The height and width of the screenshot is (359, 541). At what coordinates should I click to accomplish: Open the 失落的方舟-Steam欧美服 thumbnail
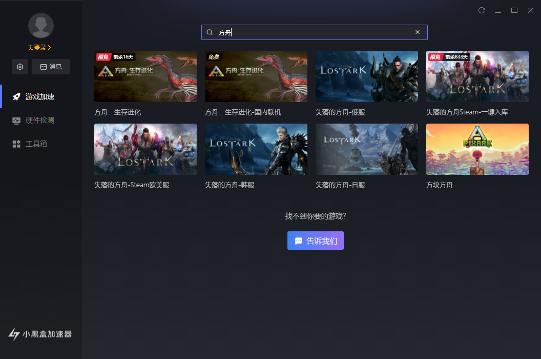(145, 149)
